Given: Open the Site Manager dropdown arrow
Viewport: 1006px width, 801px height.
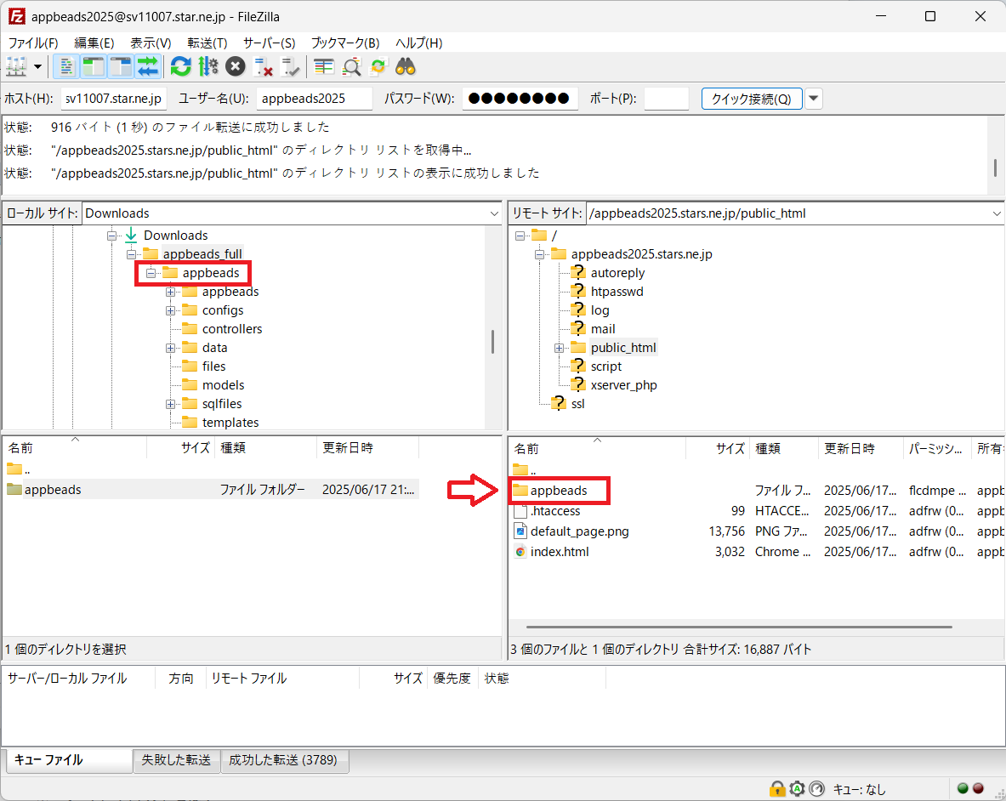Looking at the screenshot, I should (x=38, y=66).
